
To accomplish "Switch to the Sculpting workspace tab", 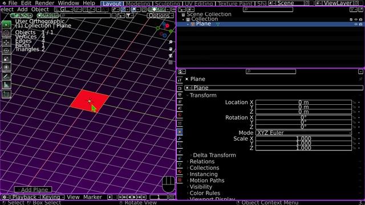I will pos(167,4).
